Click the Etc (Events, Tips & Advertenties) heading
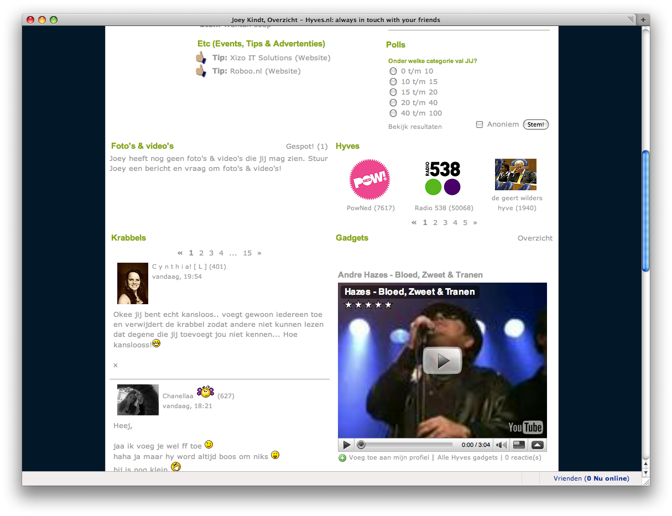 pyautogui.click(x=261, y=44)
